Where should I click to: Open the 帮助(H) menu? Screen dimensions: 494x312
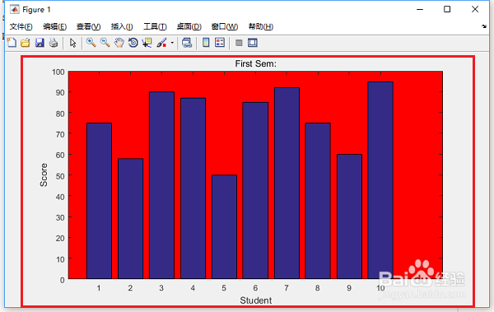click(261, 26)
